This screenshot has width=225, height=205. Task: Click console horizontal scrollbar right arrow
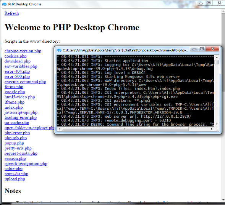pos(212,129)
